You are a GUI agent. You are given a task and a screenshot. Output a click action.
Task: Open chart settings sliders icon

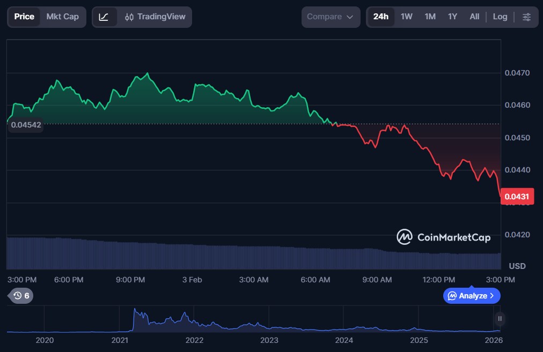pos(526,17)
